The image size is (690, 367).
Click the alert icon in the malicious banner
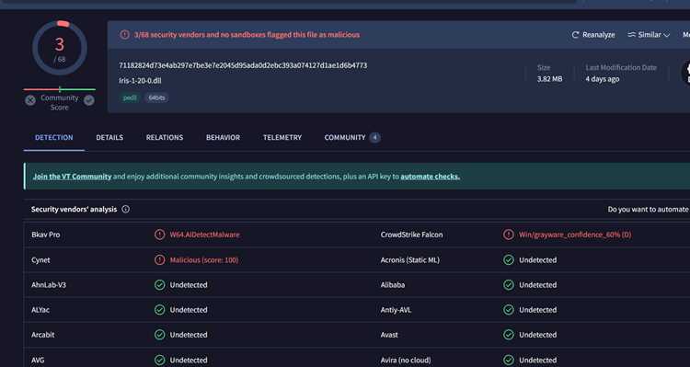[x=124, y=34]
